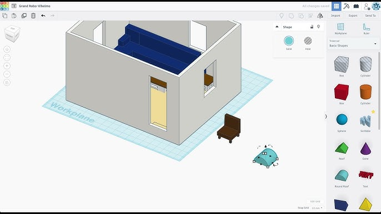Click the Mirror tool icon
This screenshot has width=381, height=214.
click(320, 16)
